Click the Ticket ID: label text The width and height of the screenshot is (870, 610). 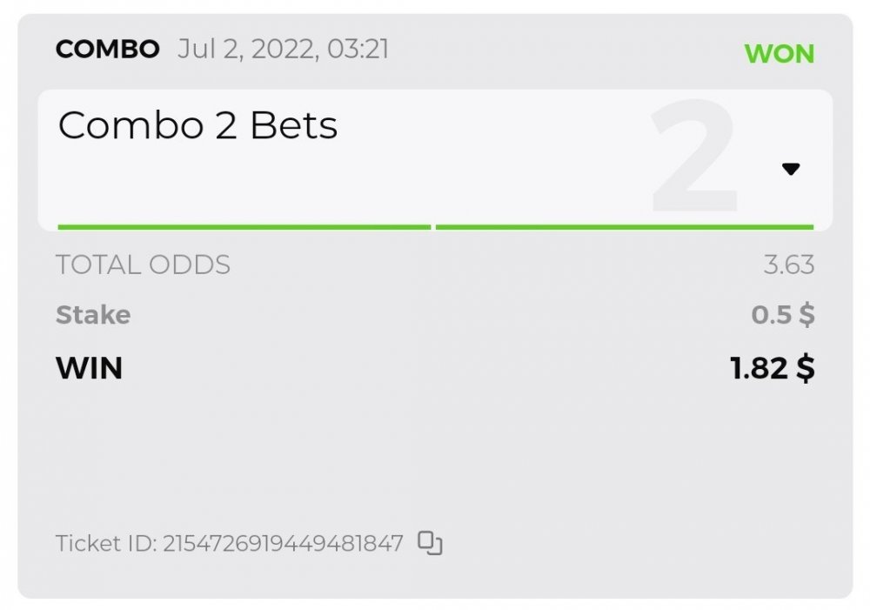click(106, 545)
